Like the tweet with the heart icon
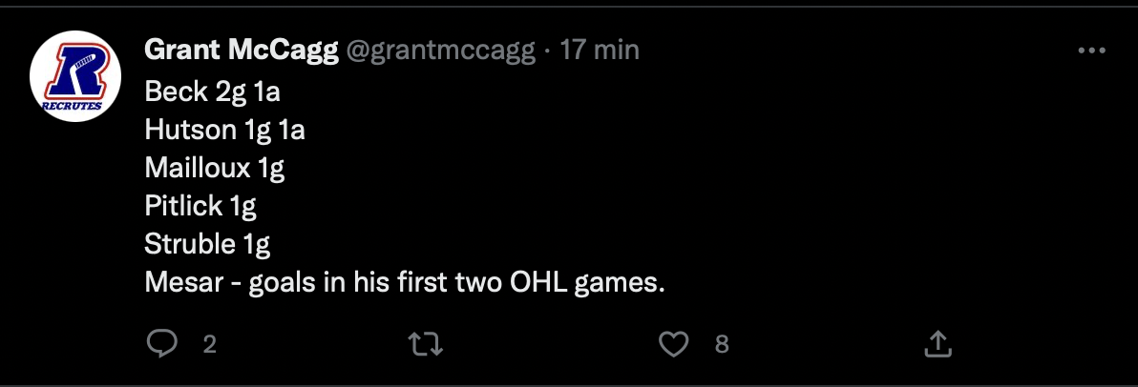Screen dimensions: 1138x387 point(673,343)
